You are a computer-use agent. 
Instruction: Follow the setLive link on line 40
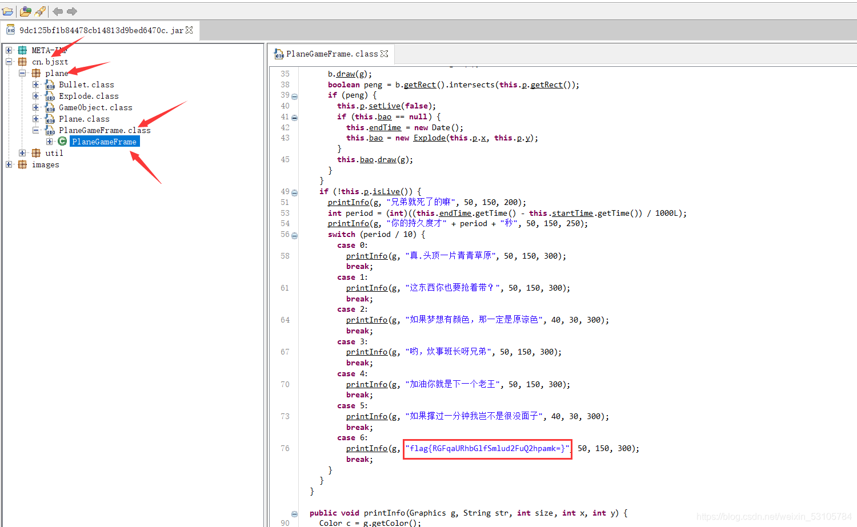click(385, 106)
